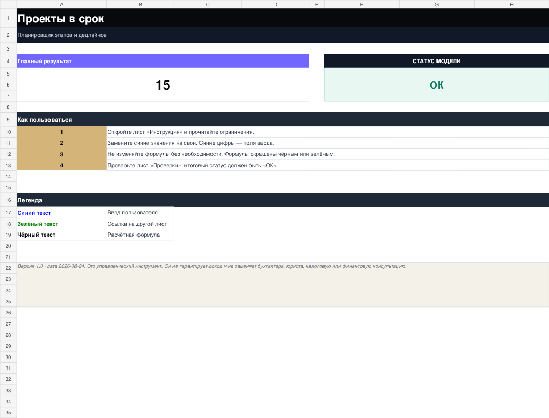Screen dimensions: 549x418
Task: Click the 'Расчётная формула' description cell
Action: pyautogui.click(x=141, y=235)
